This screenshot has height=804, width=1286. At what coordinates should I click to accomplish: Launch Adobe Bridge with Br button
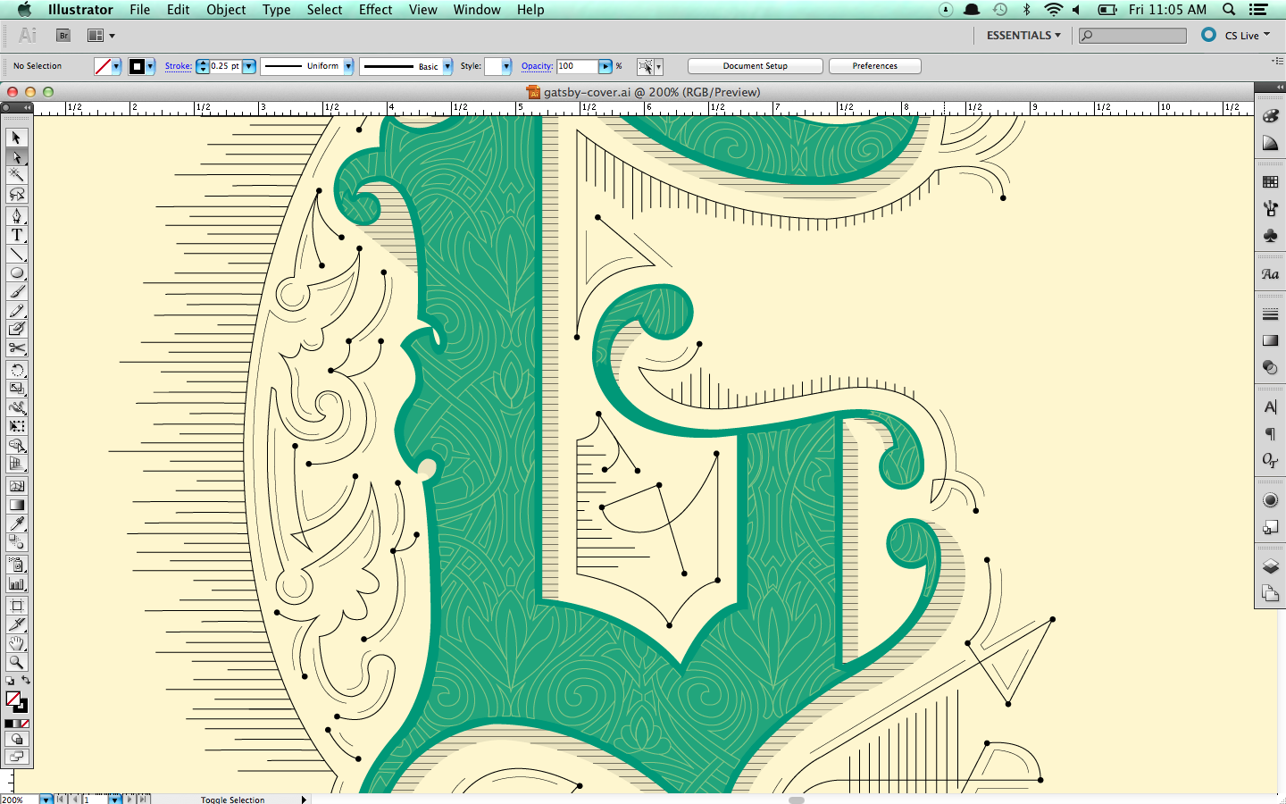[x=63, y=36]
